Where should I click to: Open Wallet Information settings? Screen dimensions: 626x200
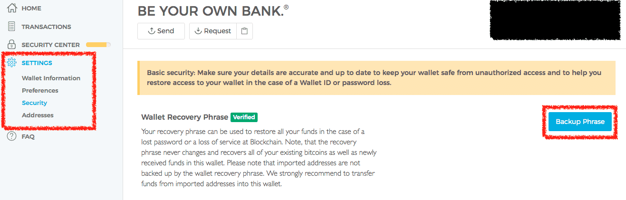51,78
